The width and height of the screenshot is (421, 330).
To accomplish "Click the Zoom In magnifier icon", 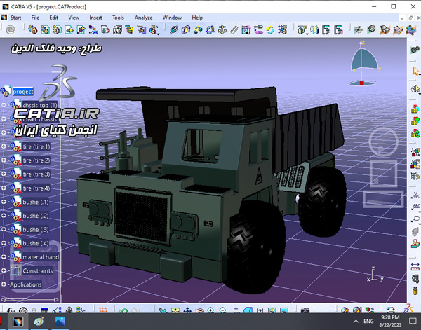I will (210, 310).
